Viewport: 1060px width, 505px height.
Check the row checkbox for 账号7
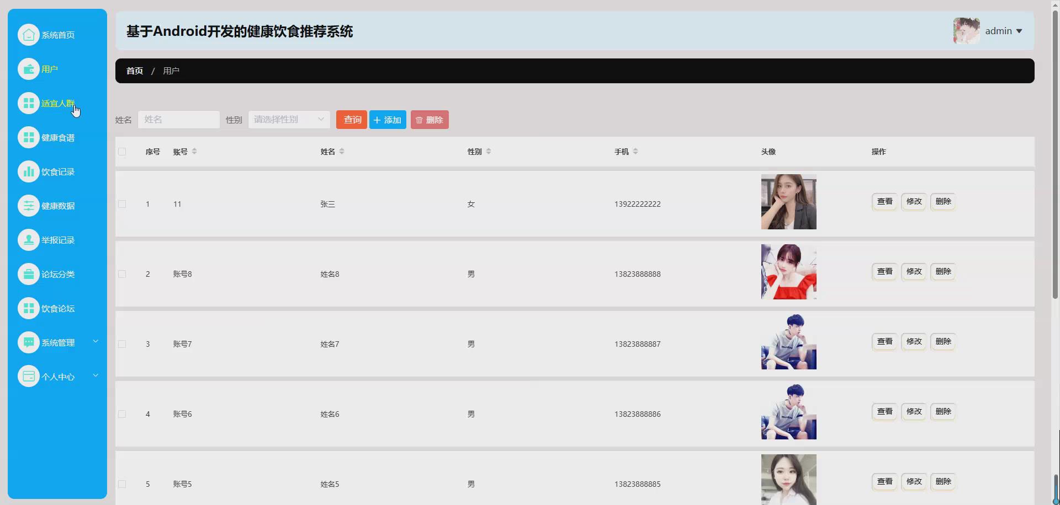pyautogui.click(x=122, y=344)
